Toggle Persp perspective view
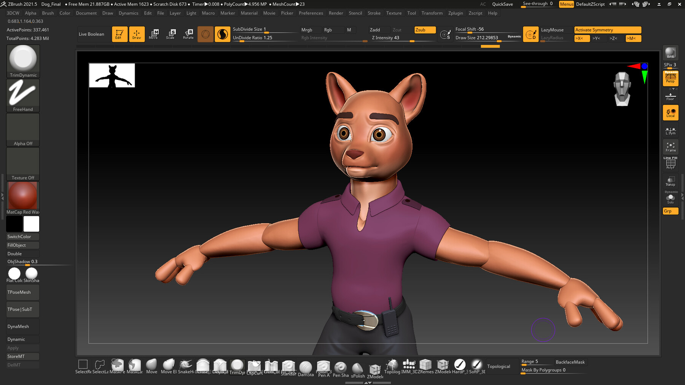The image size is (685, 385). 671,78
